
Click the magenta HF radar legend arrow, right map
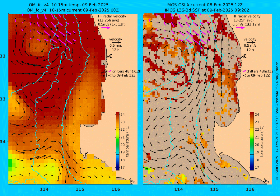[240, 28]
